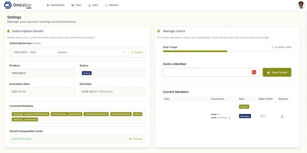Open the user profile avatar

click(x=301, y=5)
